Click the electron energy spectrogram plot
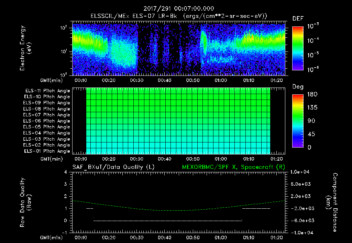Viewport: 352px width, 243px height. coord(179,48)
